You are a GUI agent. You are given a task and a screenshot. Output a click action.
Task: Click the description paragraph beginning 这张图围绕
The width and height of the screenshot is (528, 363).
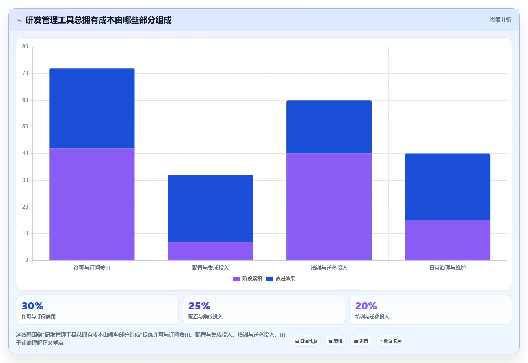pos(150,339)
